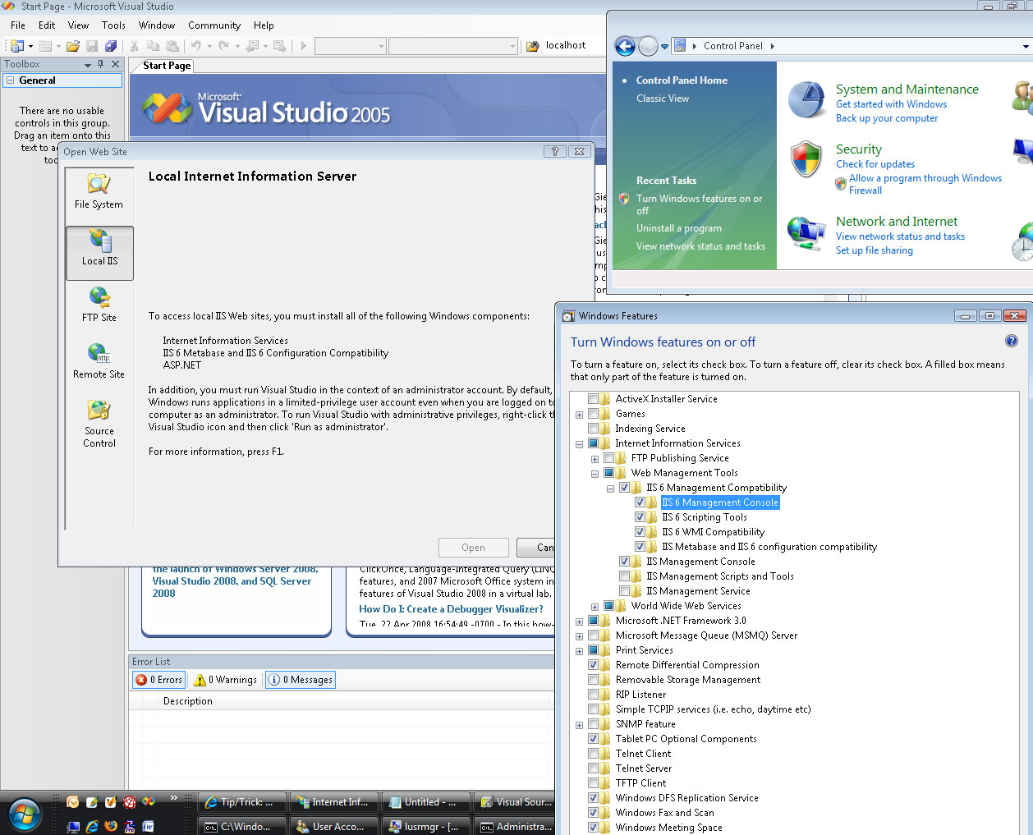This screenshot has height=835, width=1033.
Task: Uncheck Remote Differential Compression checkbox
Action: [594, 665]
